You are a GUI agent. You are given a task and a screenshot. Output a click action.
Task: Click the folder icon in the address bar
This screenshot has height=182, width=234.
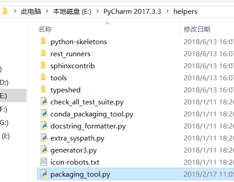pyautogui.click(x=5, y=11)
